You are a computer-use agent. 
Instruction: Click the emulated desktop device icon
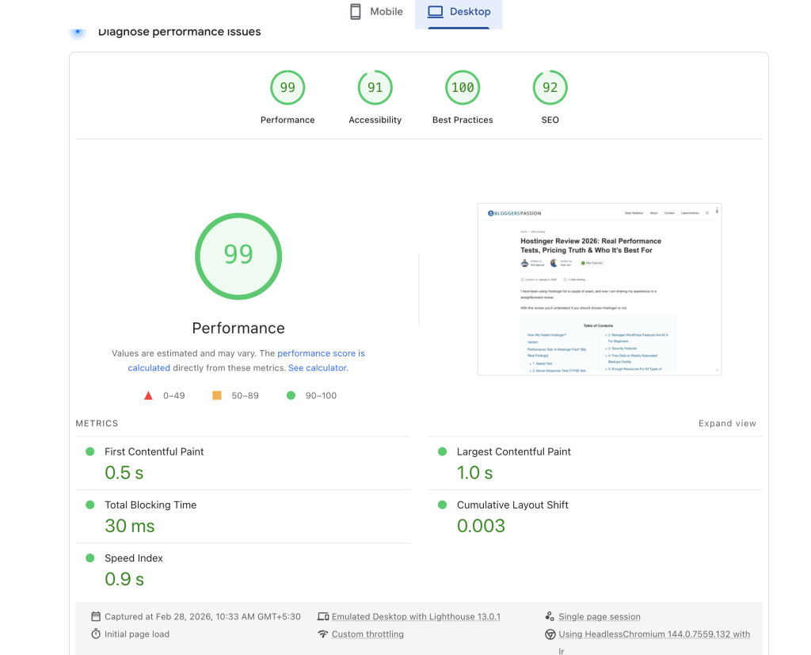coord(322,616)
